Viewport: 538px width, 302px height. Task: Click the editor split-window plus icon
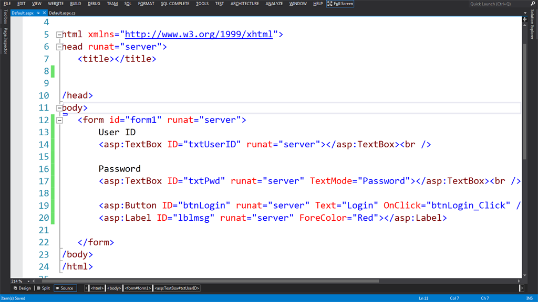click(524, 20)
